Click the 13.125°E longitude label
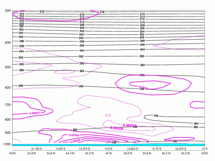This screenshot has width=215, height=161. pos(37,148)
